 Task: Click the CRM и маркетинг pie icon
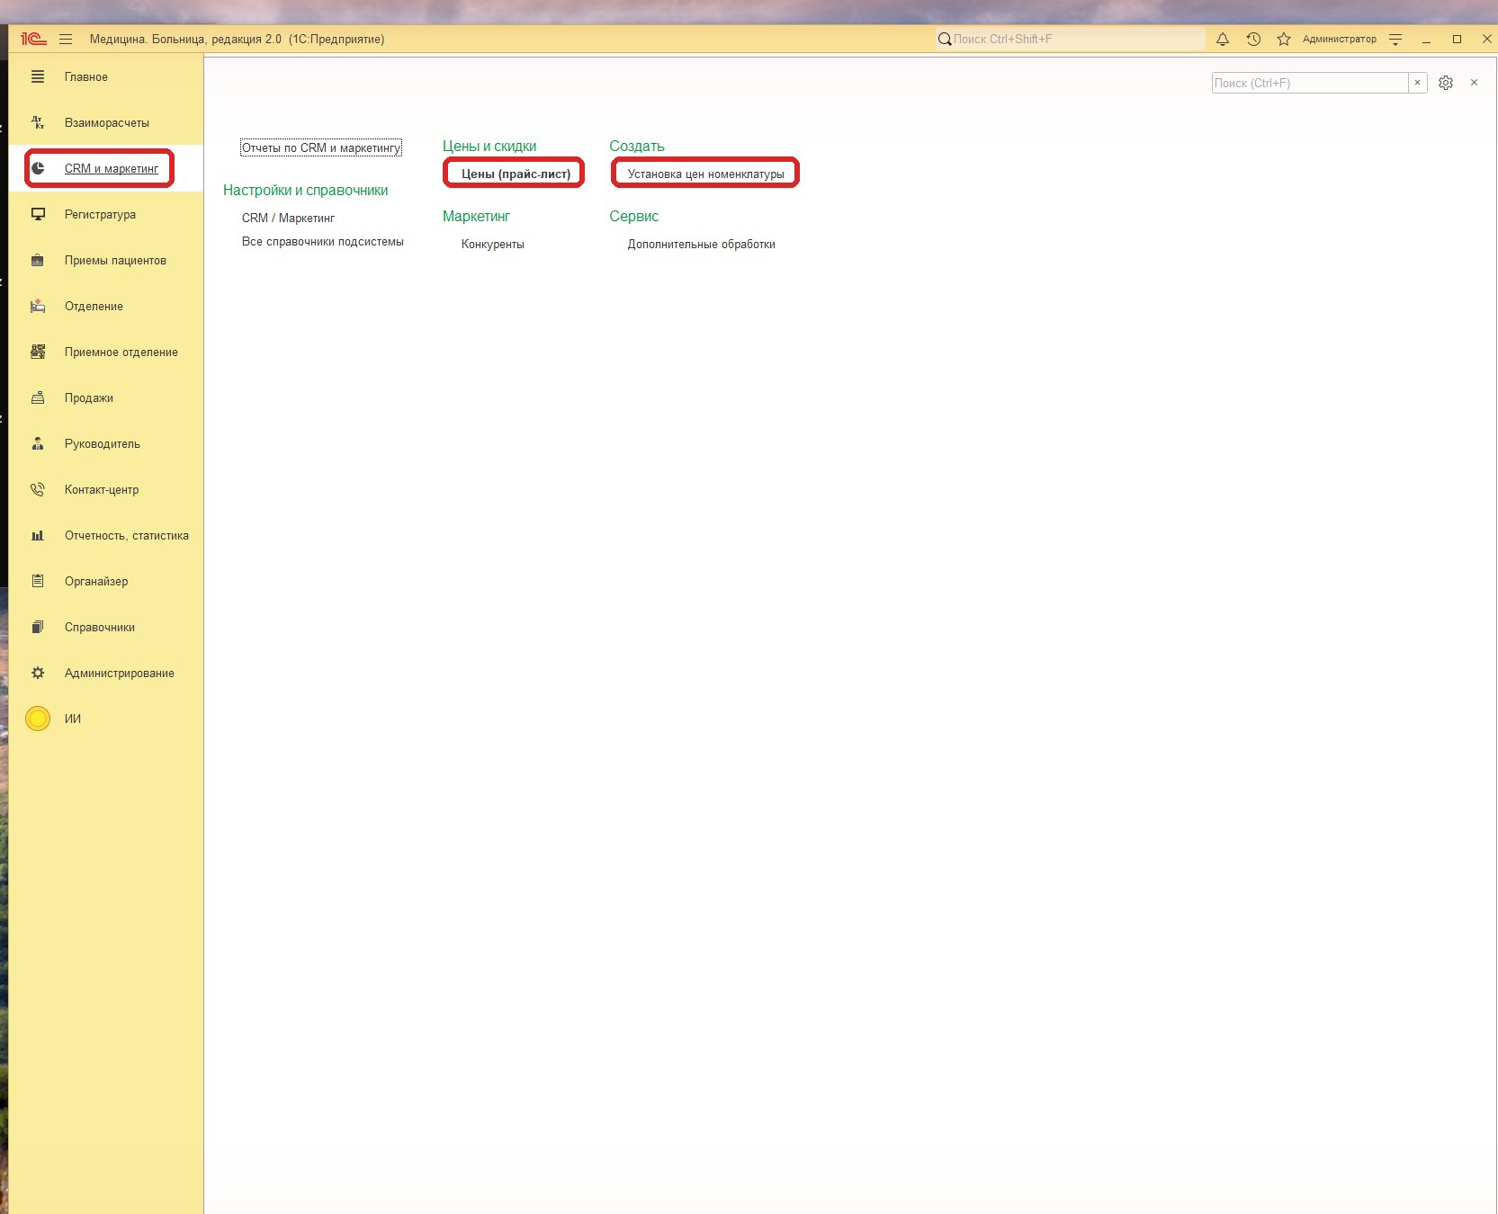pyautogui.click(x=38, y=168)
